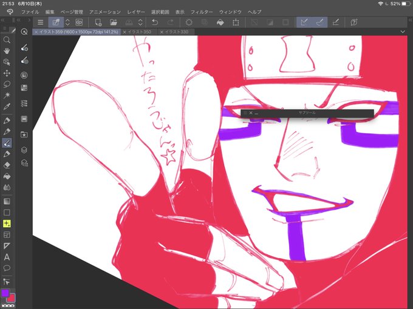The height and width of the screenshot is (309, 413).
Task: Toggle touch drawing edit mode button
Action: tap(56, 22)
